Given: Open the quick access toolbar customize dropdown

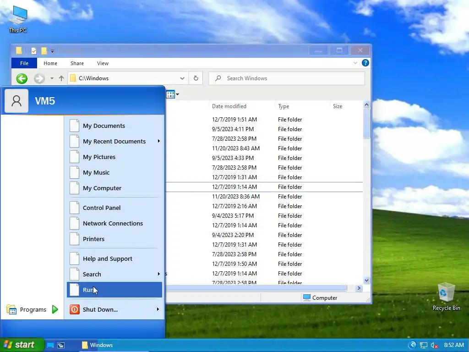Looking at the screenshot, I should click(52, 51).
